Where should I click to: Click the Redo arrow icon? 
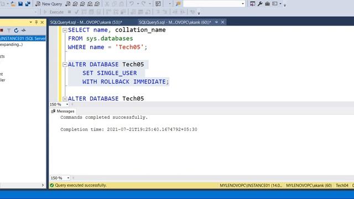coord(144,4)
